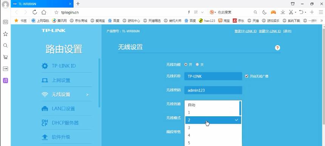Open the QR code grid icon
The width and height of the screenshot is (325, 146).
tap(196, 12)
